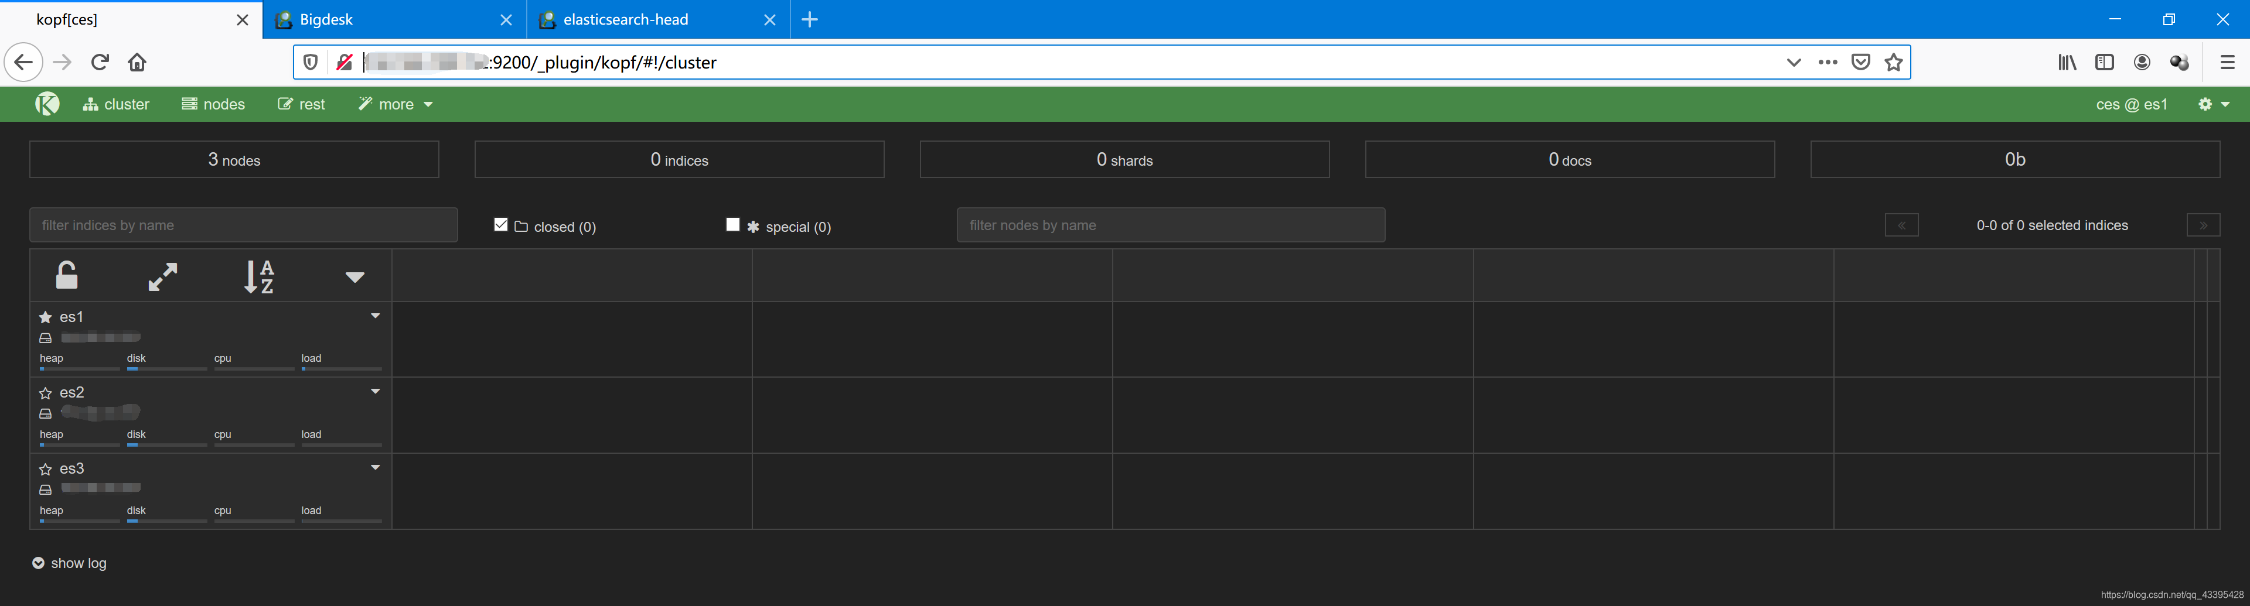Click the es3 disk drive icon

pos(46,490)
